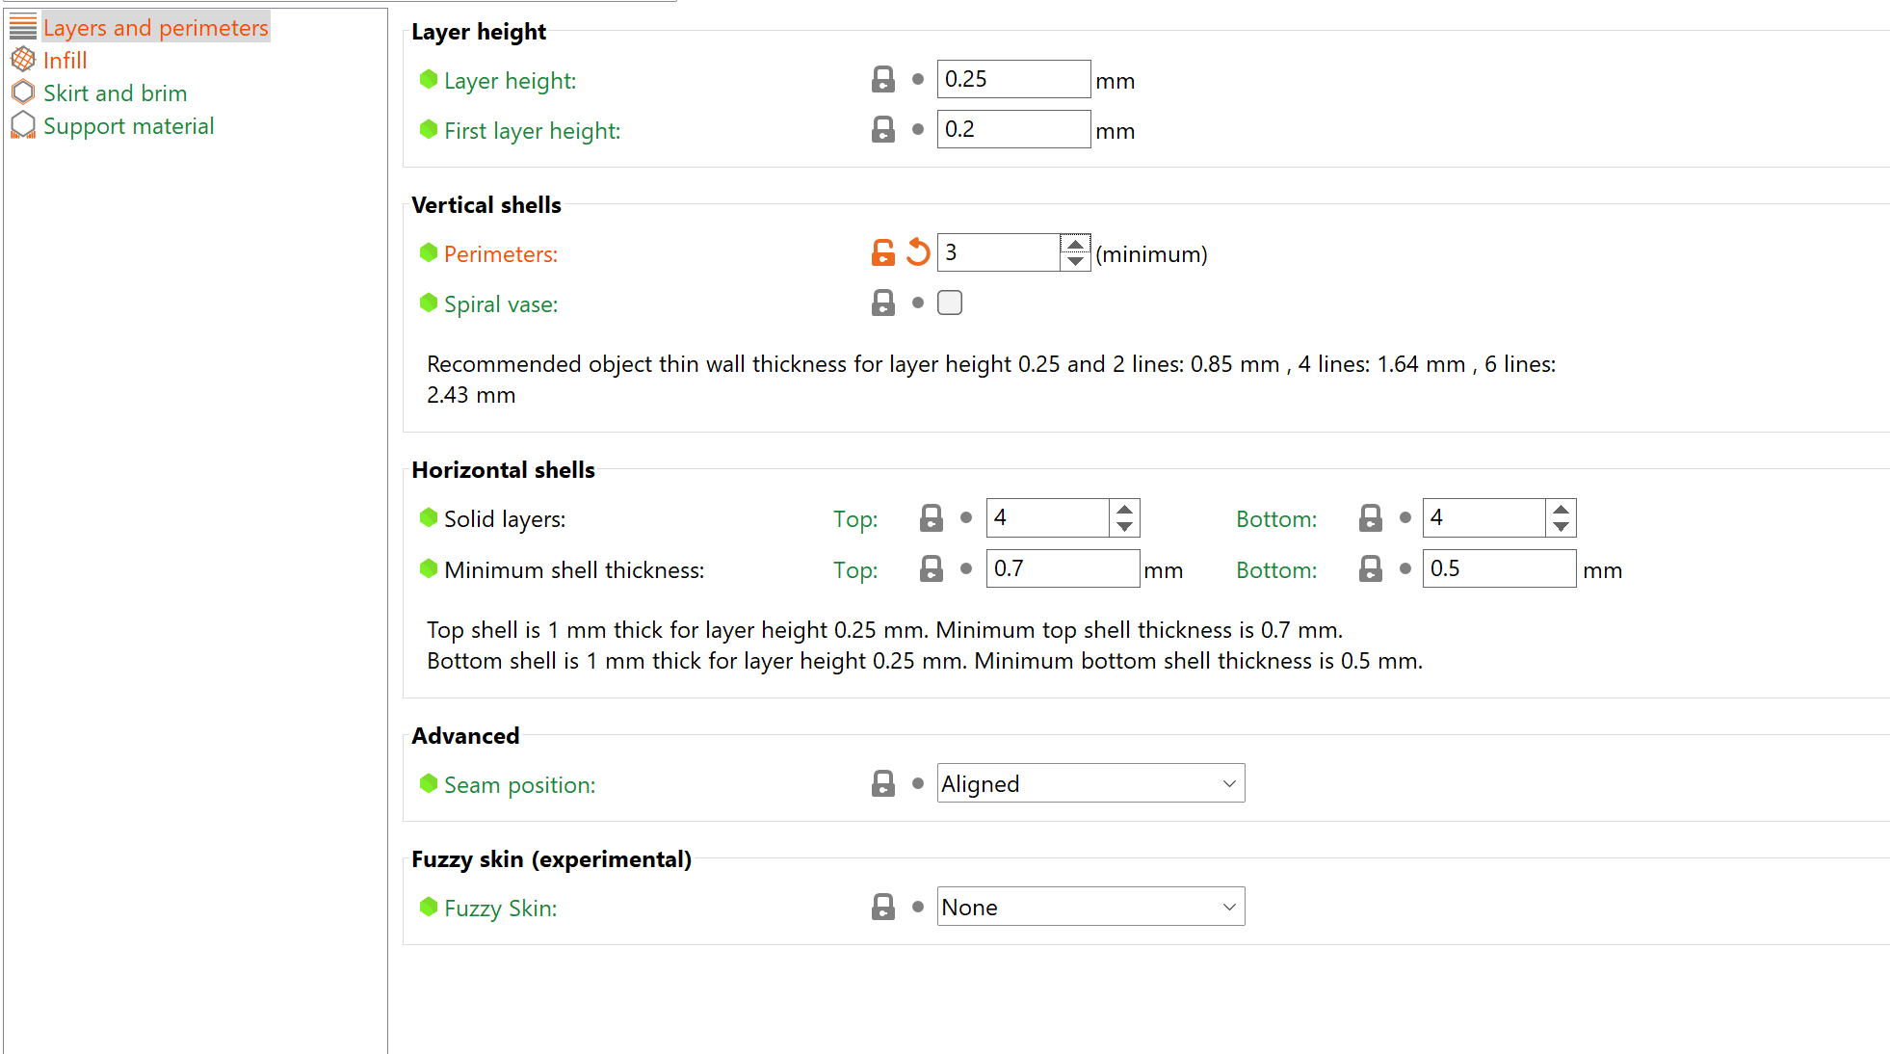
Task: Reset Perimeters with the orange undo arrow
Action: pos(918,252)
